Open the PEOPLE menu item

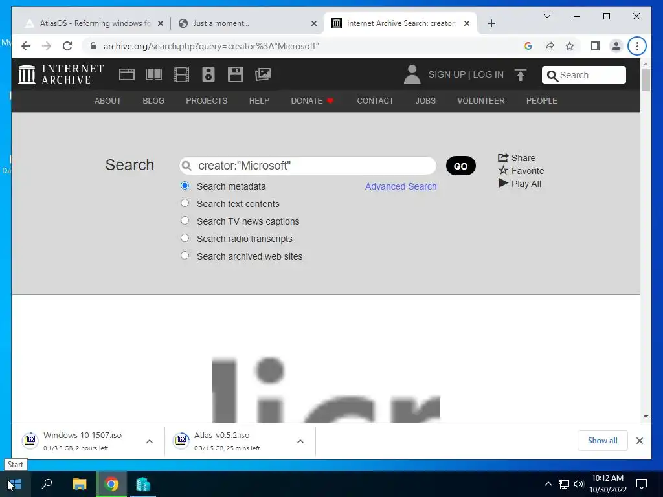click(x=542, y=100)
